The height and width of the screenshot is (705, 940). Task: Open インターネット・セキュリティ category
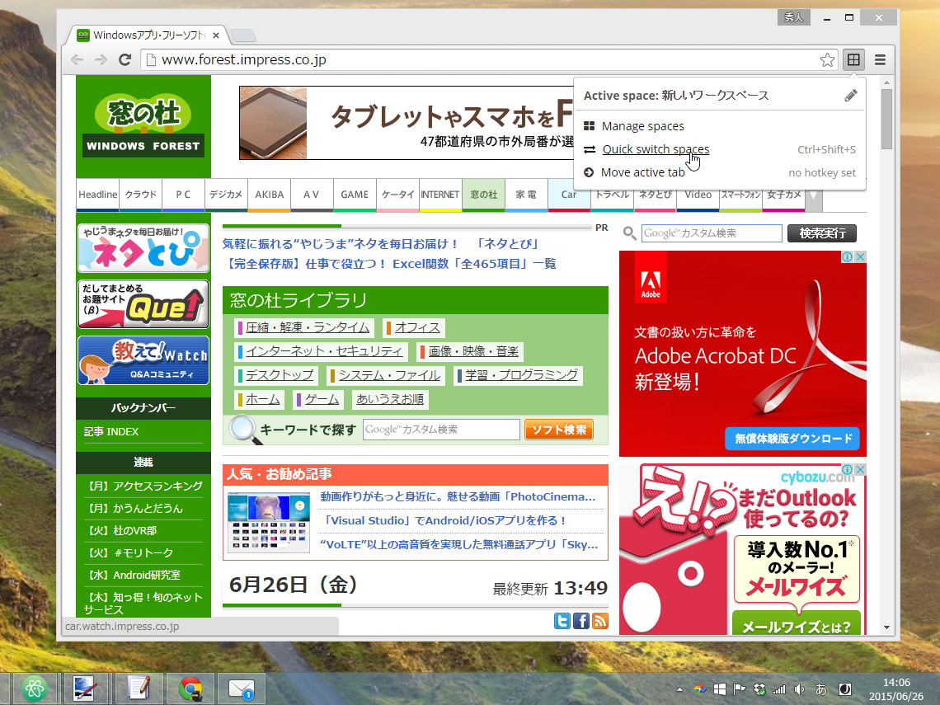click(x=324, y=351)
